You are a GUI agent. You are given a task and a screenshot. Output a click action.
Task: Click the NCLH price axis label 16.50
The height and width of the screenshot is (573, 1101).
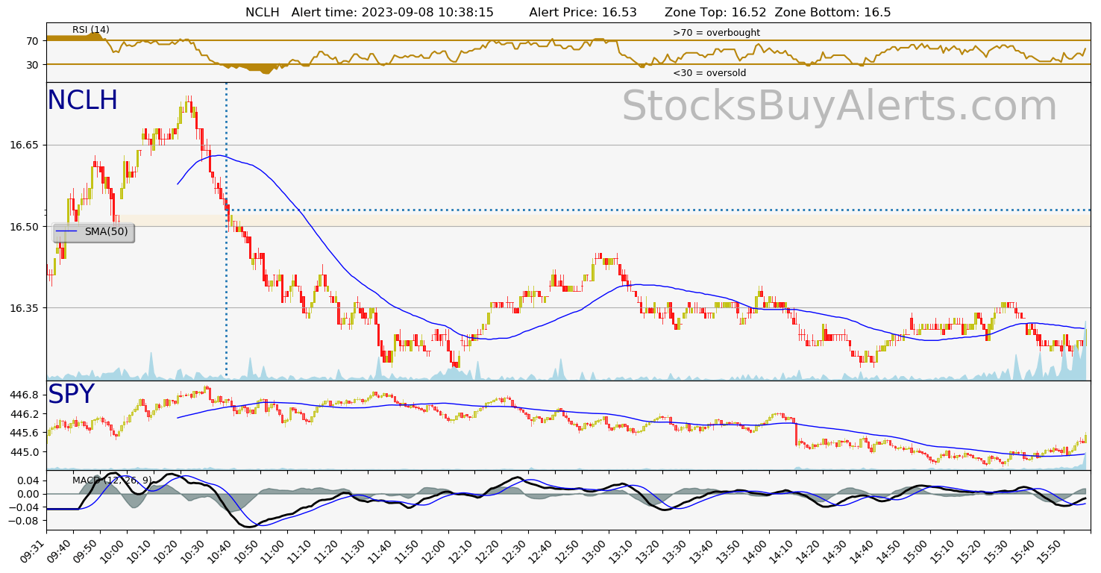pyautogui.click(x=24, y=226)
